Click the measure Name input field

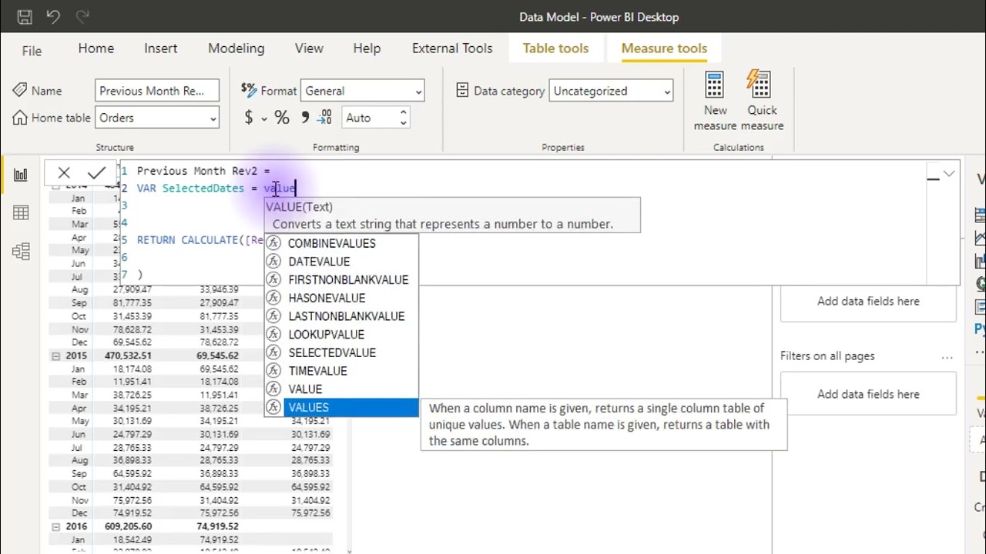(157, 91)
